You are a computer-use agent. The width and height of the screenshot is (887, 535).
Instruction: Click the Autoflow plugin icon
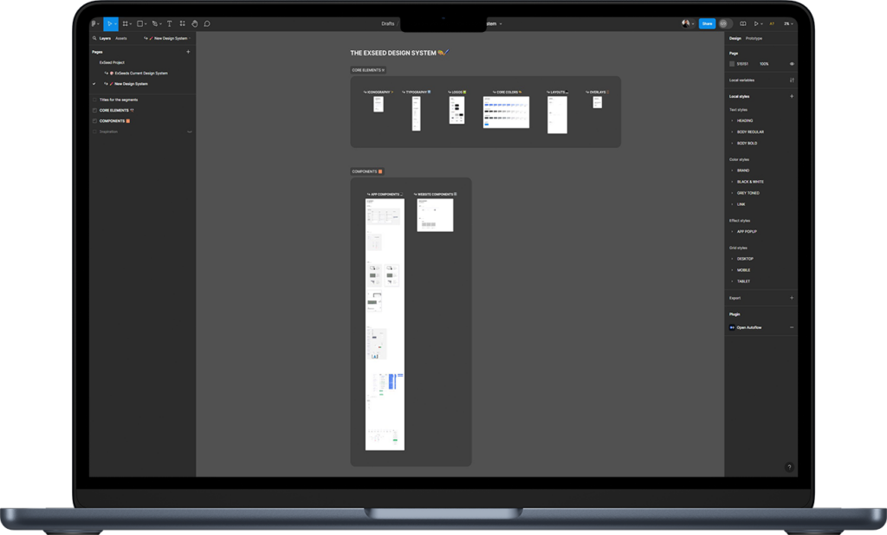(x=732, y=327)
